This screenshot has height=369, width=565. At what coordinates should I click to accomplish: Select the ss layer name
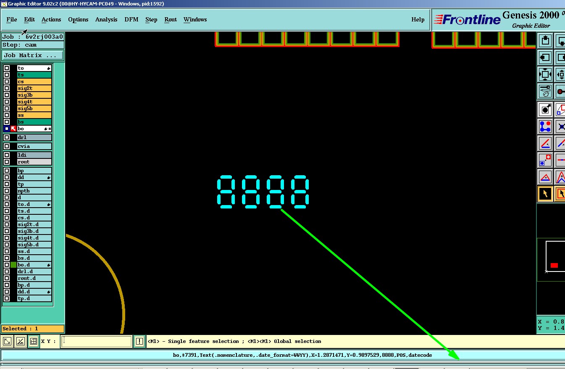(x=34, y=115)
